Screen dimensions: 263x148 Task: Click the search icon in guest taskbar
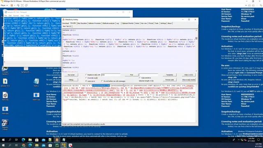[x=10, y=140]
